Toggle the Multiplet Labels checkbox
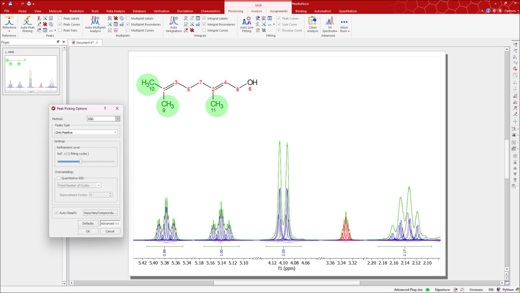The image size is (520, 293). pos(128,18)
